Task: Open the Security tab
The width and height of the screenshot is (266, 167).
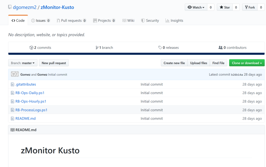Action: (150, 21)
